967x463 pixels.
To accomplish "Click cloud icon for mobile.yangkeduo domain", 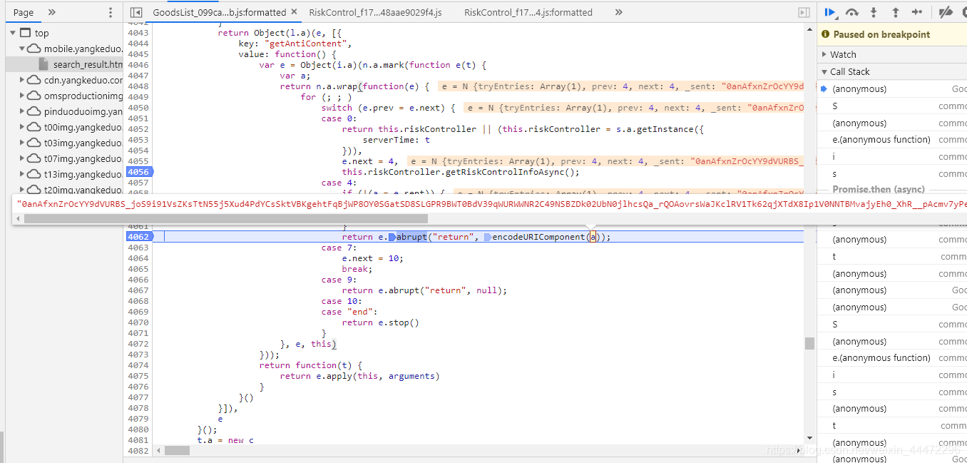I will (x=34, y=49).
